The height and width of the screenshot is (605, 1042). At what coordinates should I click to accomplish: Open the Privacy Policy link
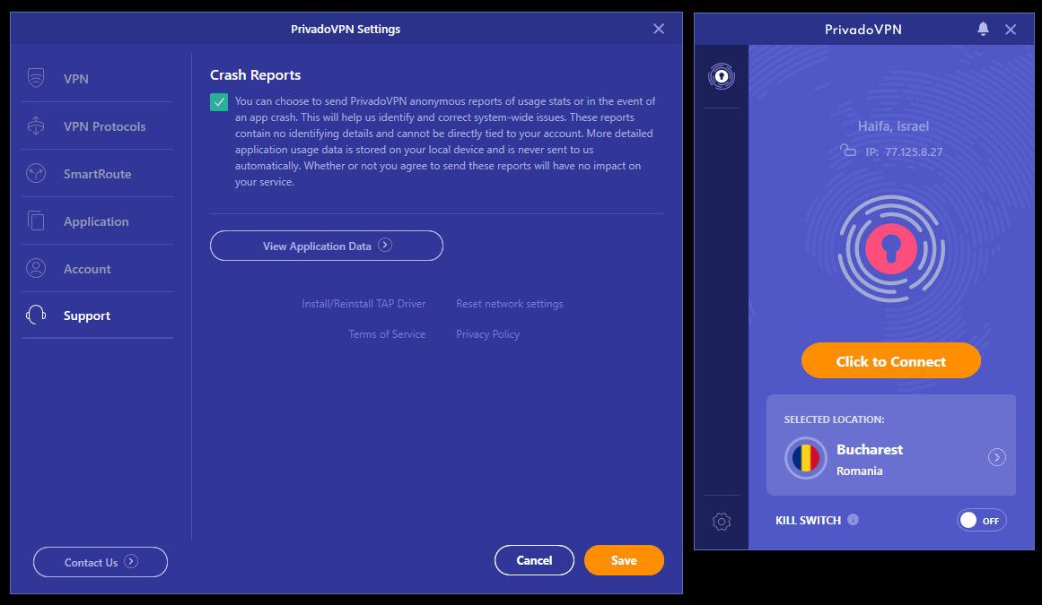coord(487,333)
